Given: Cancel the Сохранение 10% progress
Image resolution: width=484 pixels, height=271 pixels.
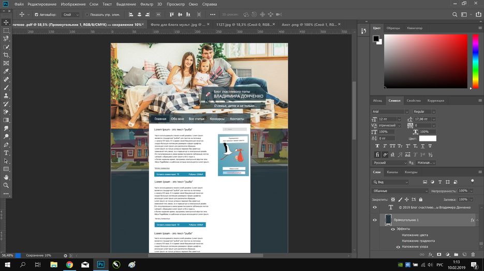Looking at the screenshot, I should (65, 256).
